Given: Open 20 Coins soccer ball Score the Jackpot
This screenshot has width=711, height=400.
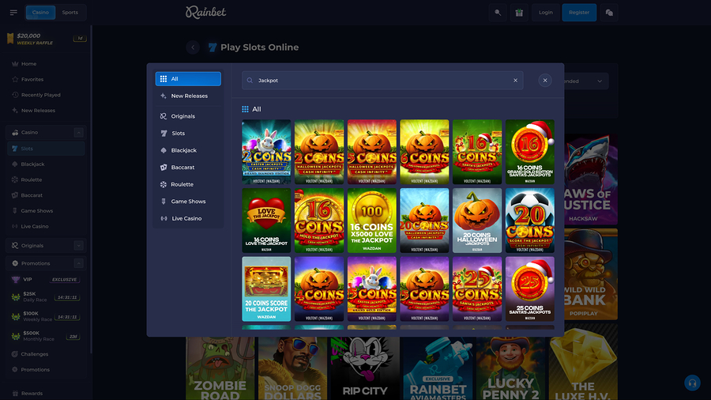Looking at the screenshot, I should [x=529, y=221].
